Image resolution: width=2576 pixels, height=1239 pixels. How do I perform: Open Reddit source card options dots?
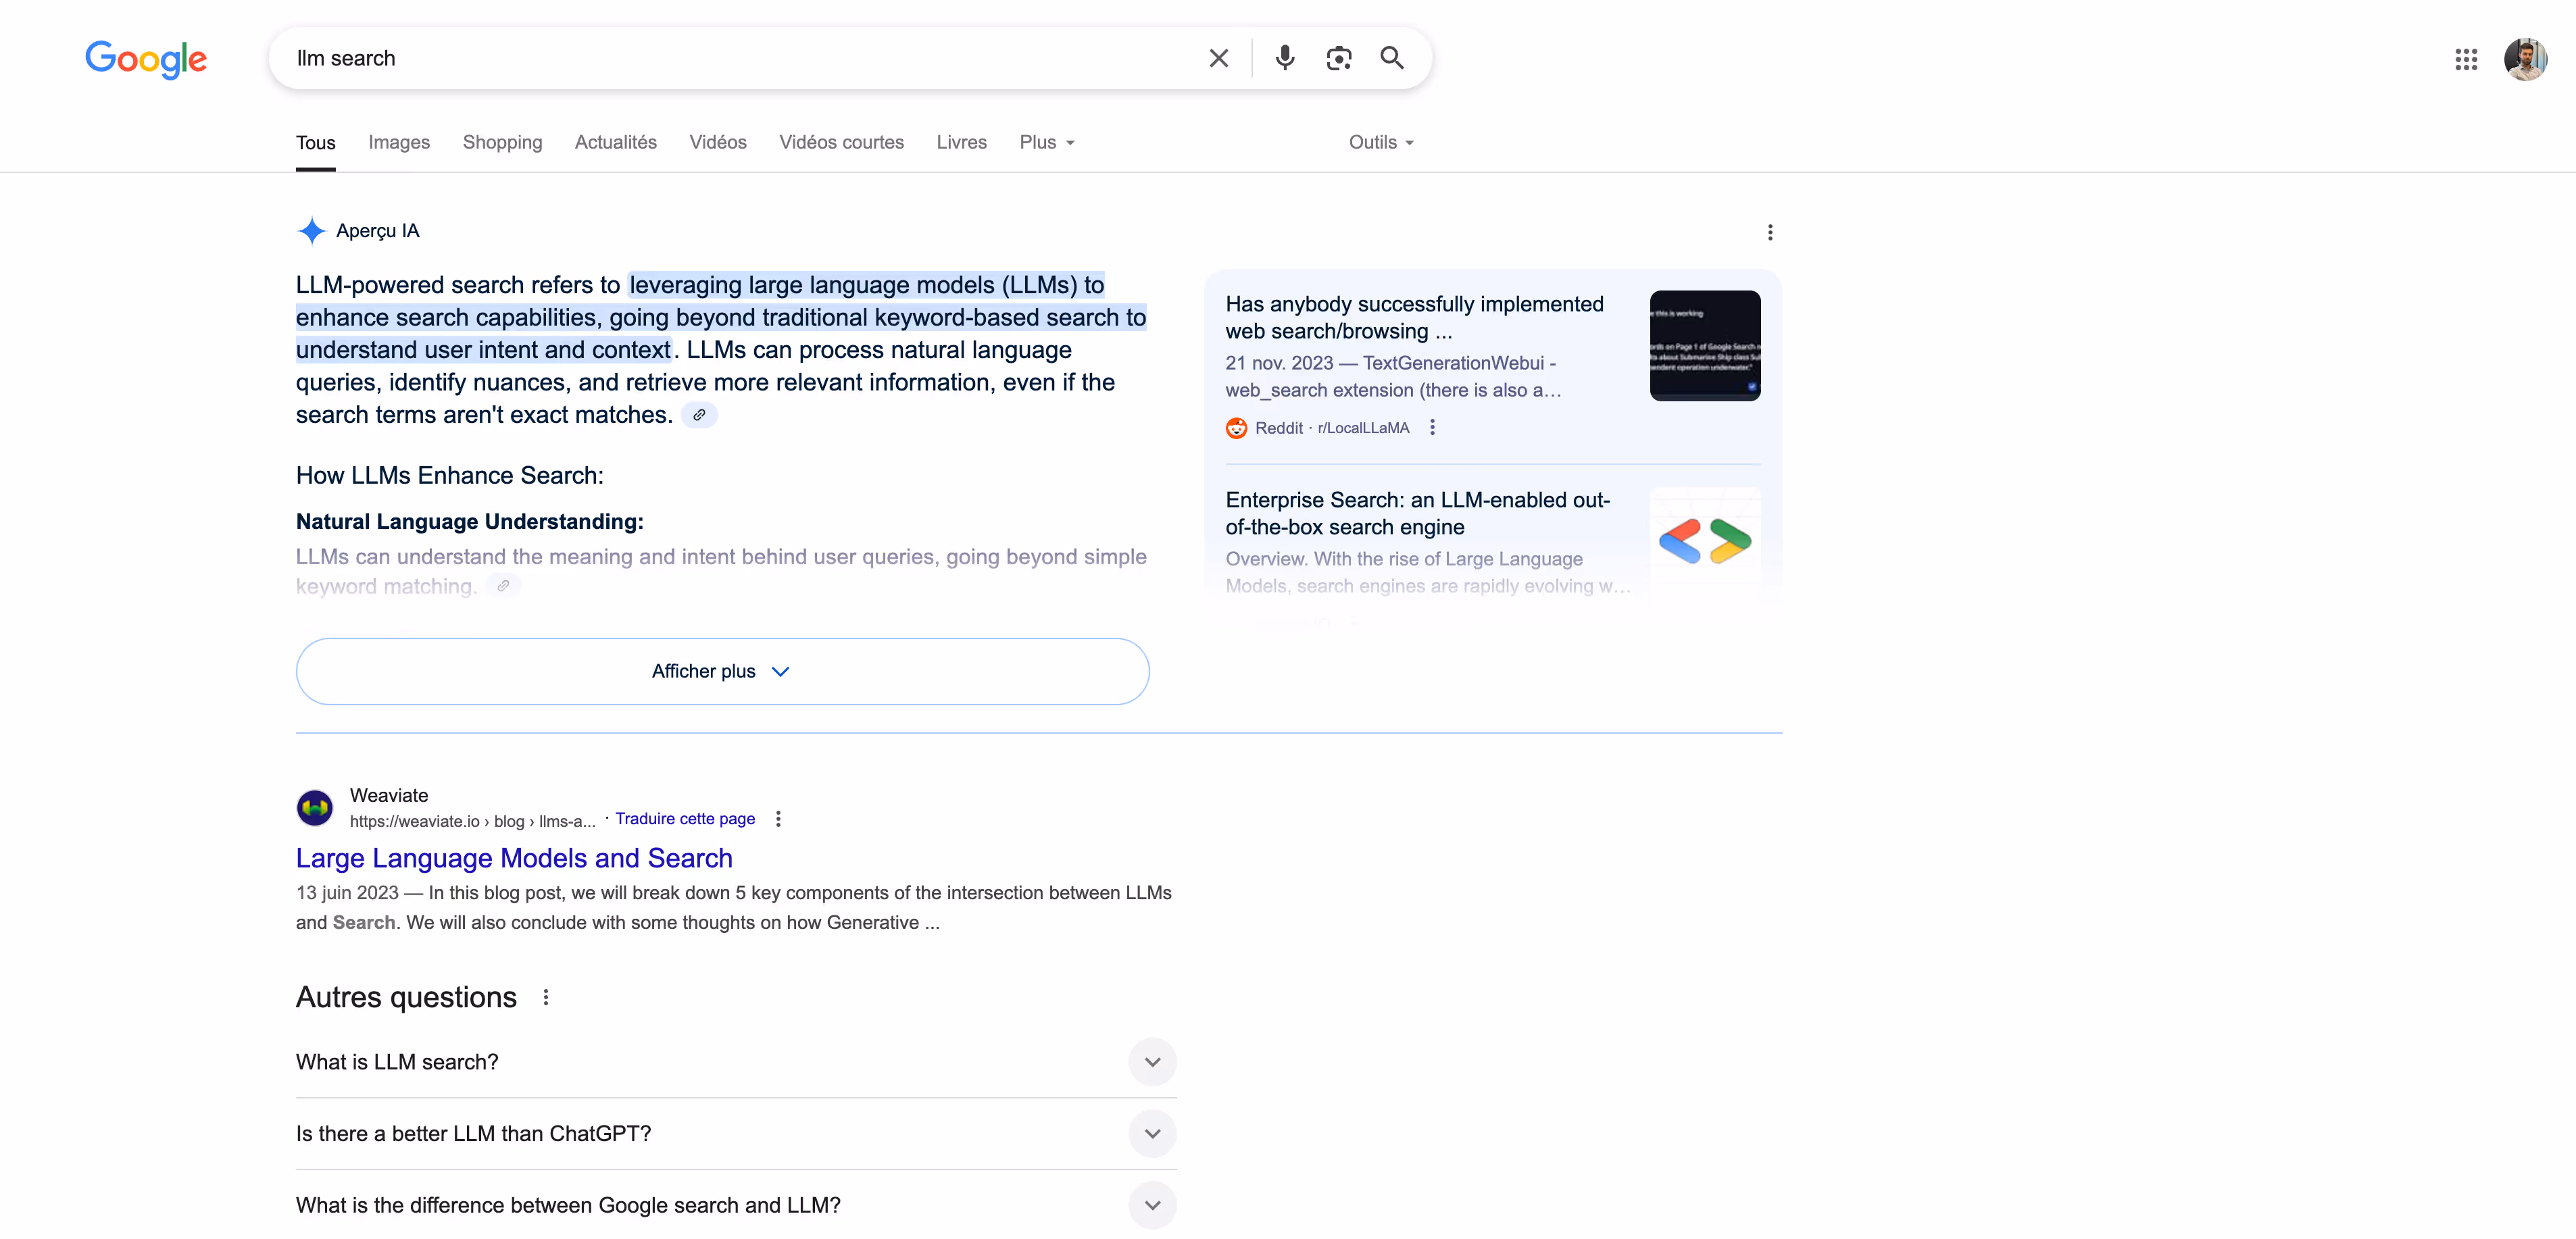1432,428
